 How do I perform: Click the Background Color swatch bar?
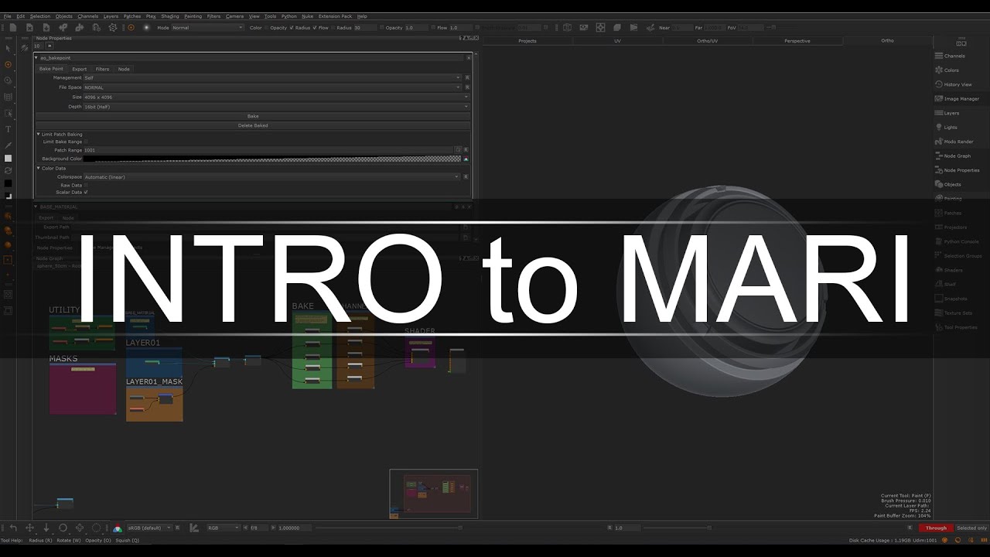click(272, 159)
